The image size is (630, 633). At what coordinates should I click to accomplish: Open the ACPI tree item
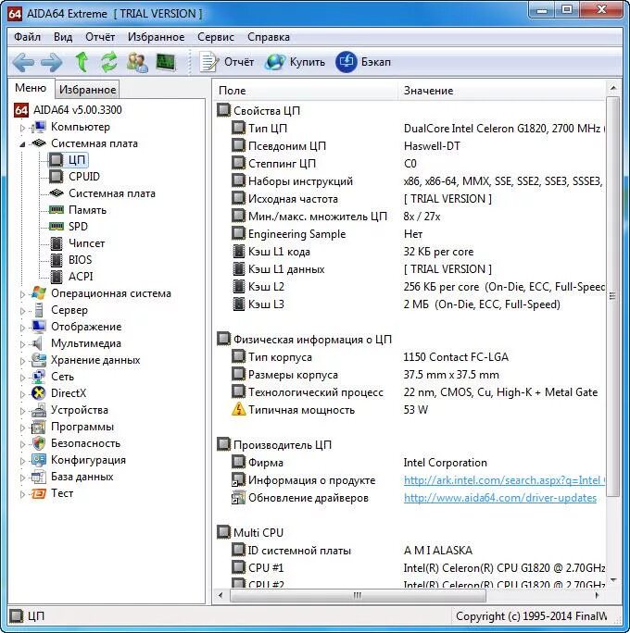coord(81,277)
